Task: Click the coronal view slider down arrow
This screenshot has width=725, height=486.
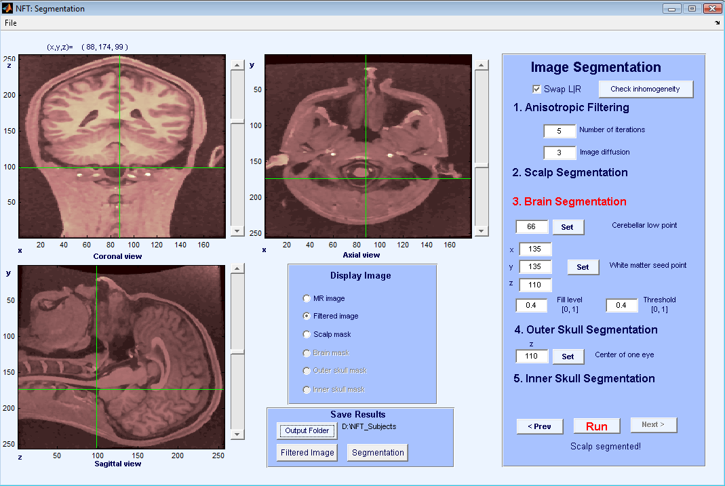Action: pos(237,231)
